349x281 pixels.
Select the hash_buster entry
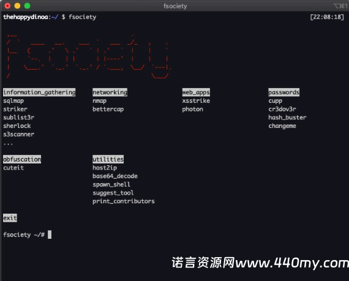287,118
